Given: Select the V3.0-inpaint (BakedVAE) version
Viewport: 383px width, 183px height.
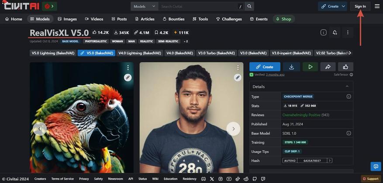Looking at the screenshot, I should [x=291, y=53].
